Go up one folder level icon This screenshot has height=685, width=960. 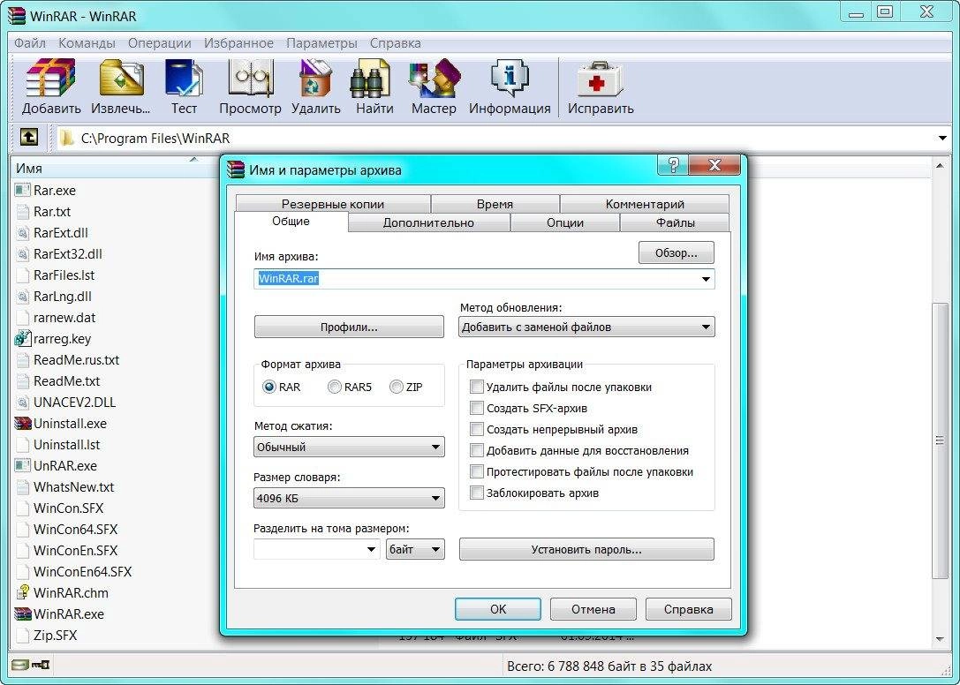[29, 137]
